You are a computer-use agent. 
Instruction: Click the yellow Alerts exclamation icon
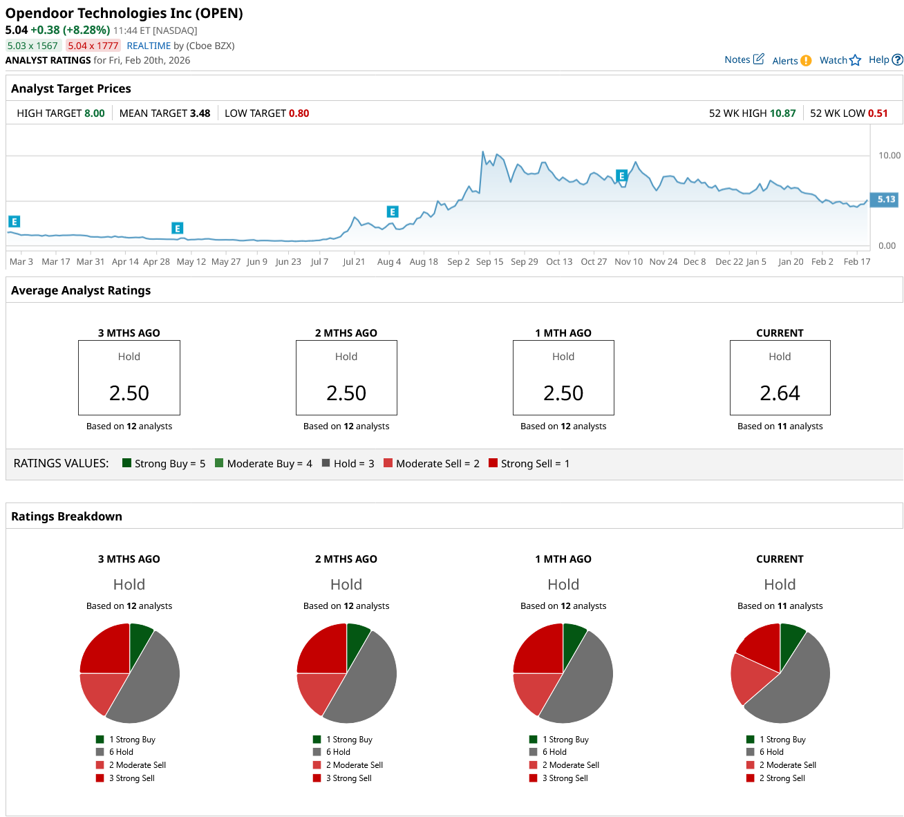pos(806,61)
